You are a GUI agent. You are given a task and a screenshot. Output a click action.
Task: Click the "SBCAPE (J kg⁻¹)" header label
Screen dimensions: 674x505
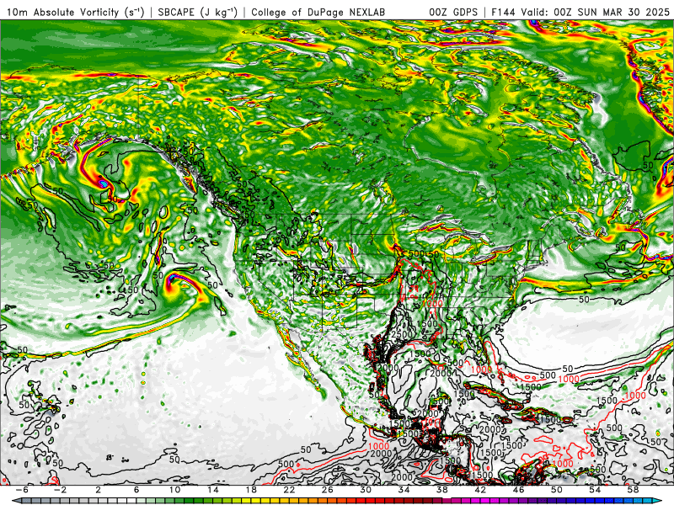198,12
